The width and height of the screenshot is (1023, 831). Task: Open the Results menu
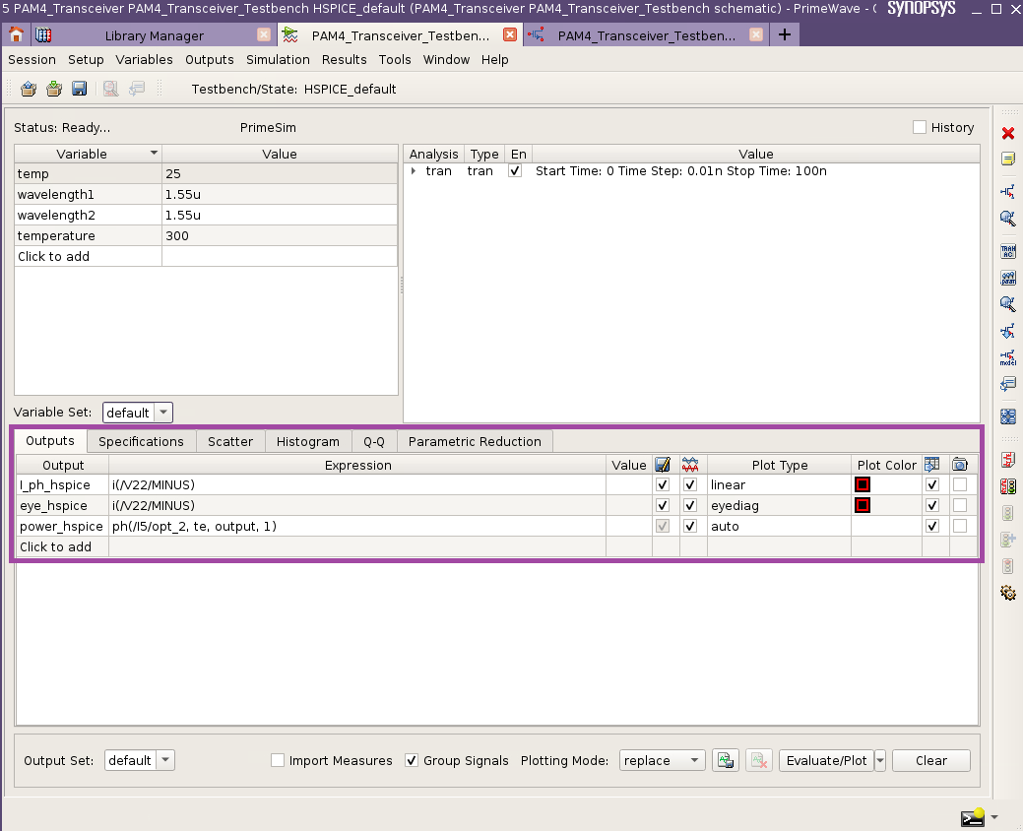[x=344, y=59]
